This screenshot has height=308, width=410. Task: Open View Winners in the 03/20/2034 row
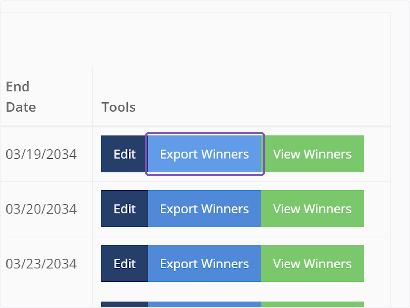click(x=312, y=209)
